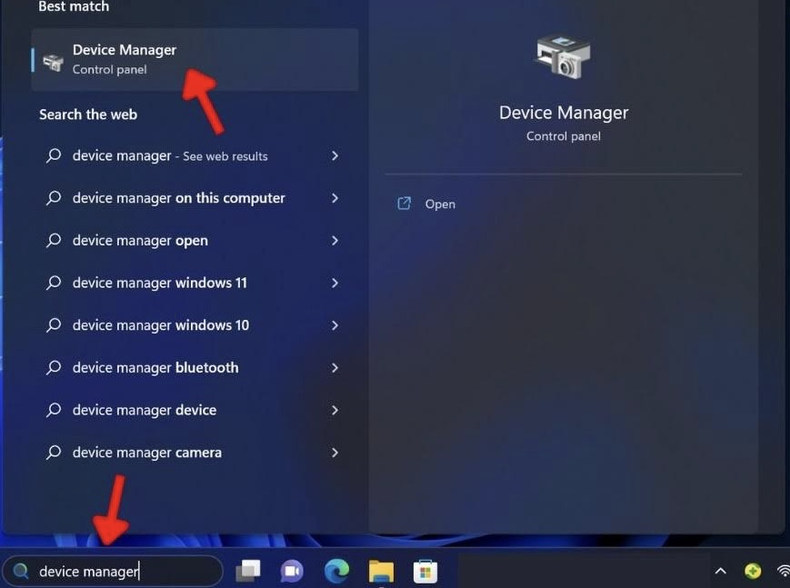Click the large Device Manager icon in preview pane

(562, 56)
